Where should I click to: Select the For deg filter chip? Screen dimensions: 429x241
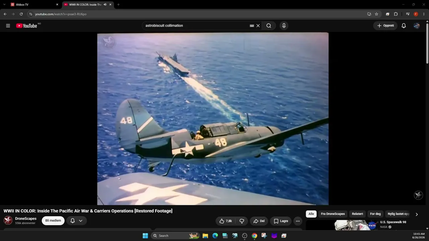pyautogui.click(x=375, y=214)
